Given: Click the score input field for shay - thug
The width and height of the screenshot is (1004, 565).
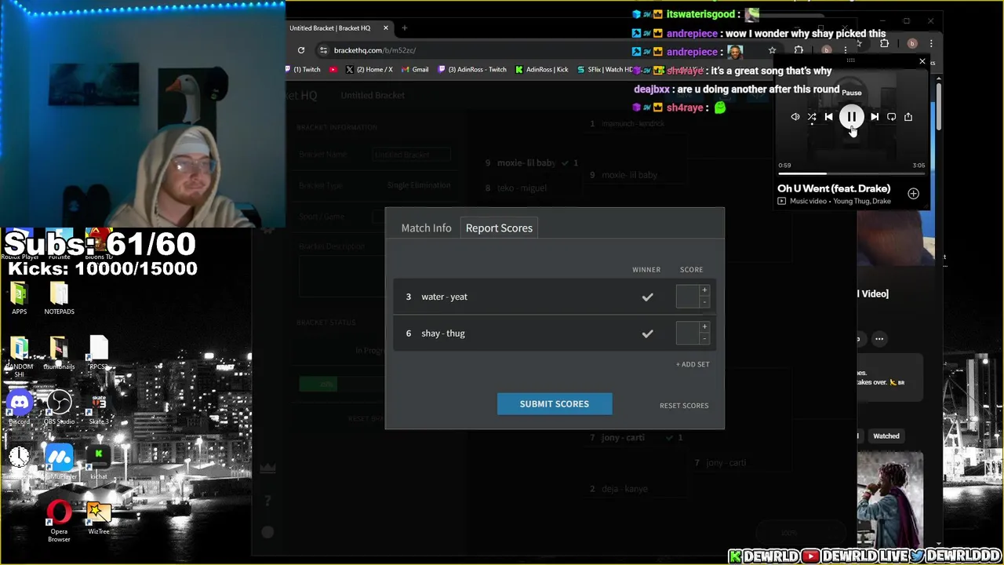Looking at the screenshot, I should (687, 334).
